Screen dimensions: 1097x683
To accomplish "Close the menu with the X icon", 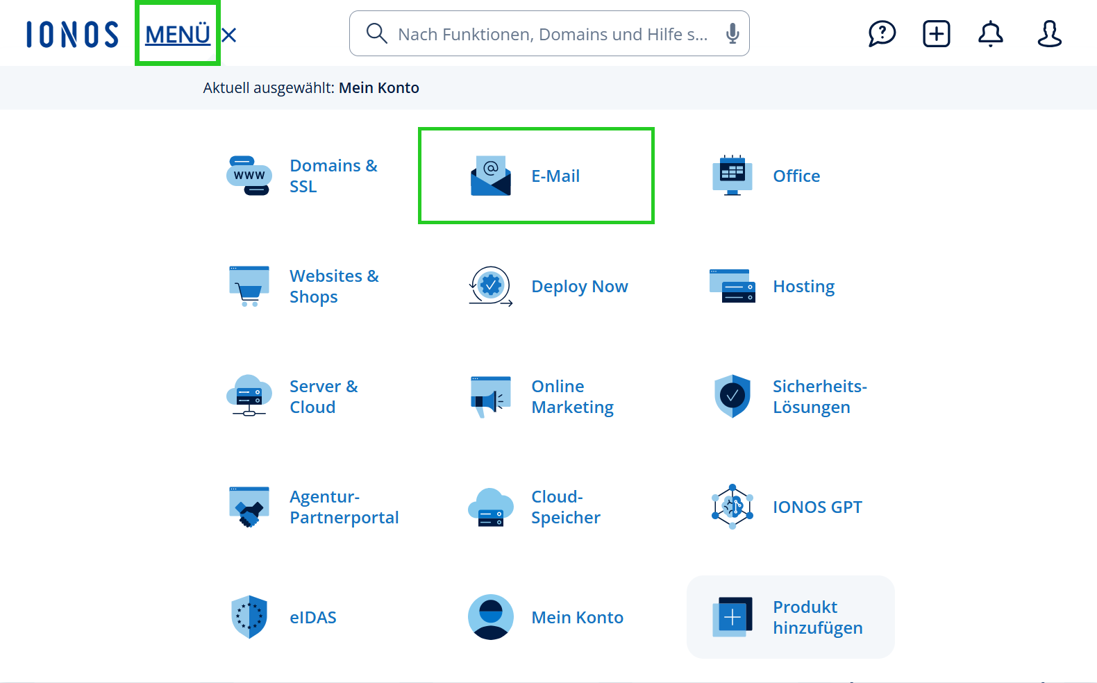I will [x=229, y=35].
